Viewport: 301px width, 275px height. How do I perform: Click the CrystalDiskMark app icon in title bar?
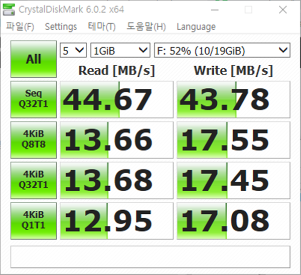point(9,10)
